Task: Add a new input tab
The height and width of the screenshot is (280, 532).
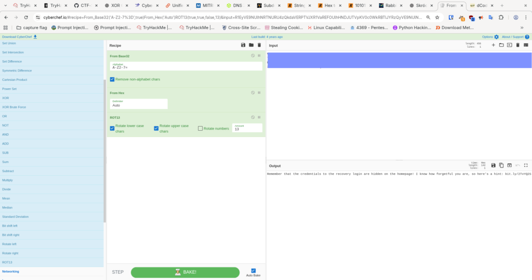Action: click(493, 45)
